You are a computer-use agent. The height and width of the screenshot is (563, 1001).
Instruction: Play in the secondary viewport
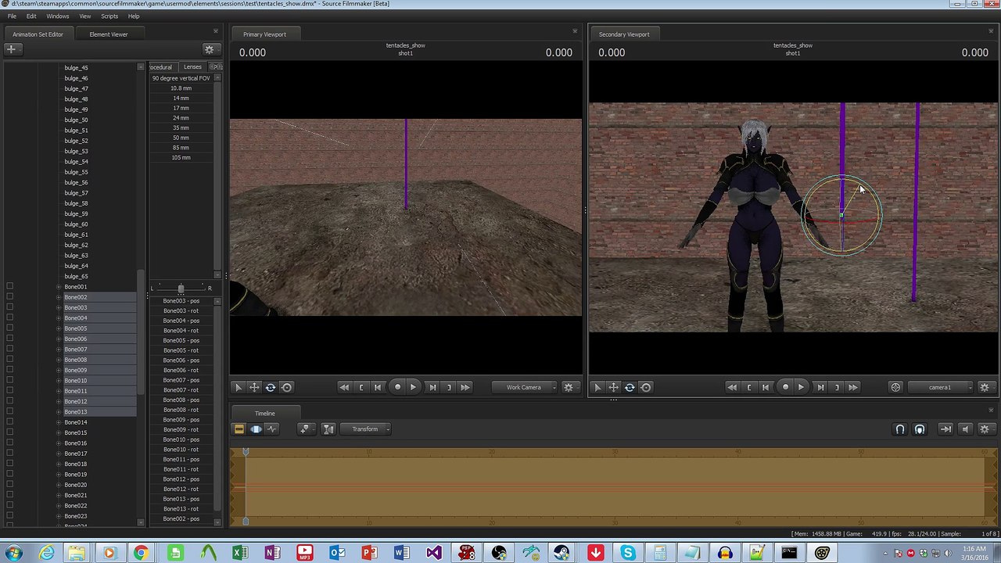[801, 387]
